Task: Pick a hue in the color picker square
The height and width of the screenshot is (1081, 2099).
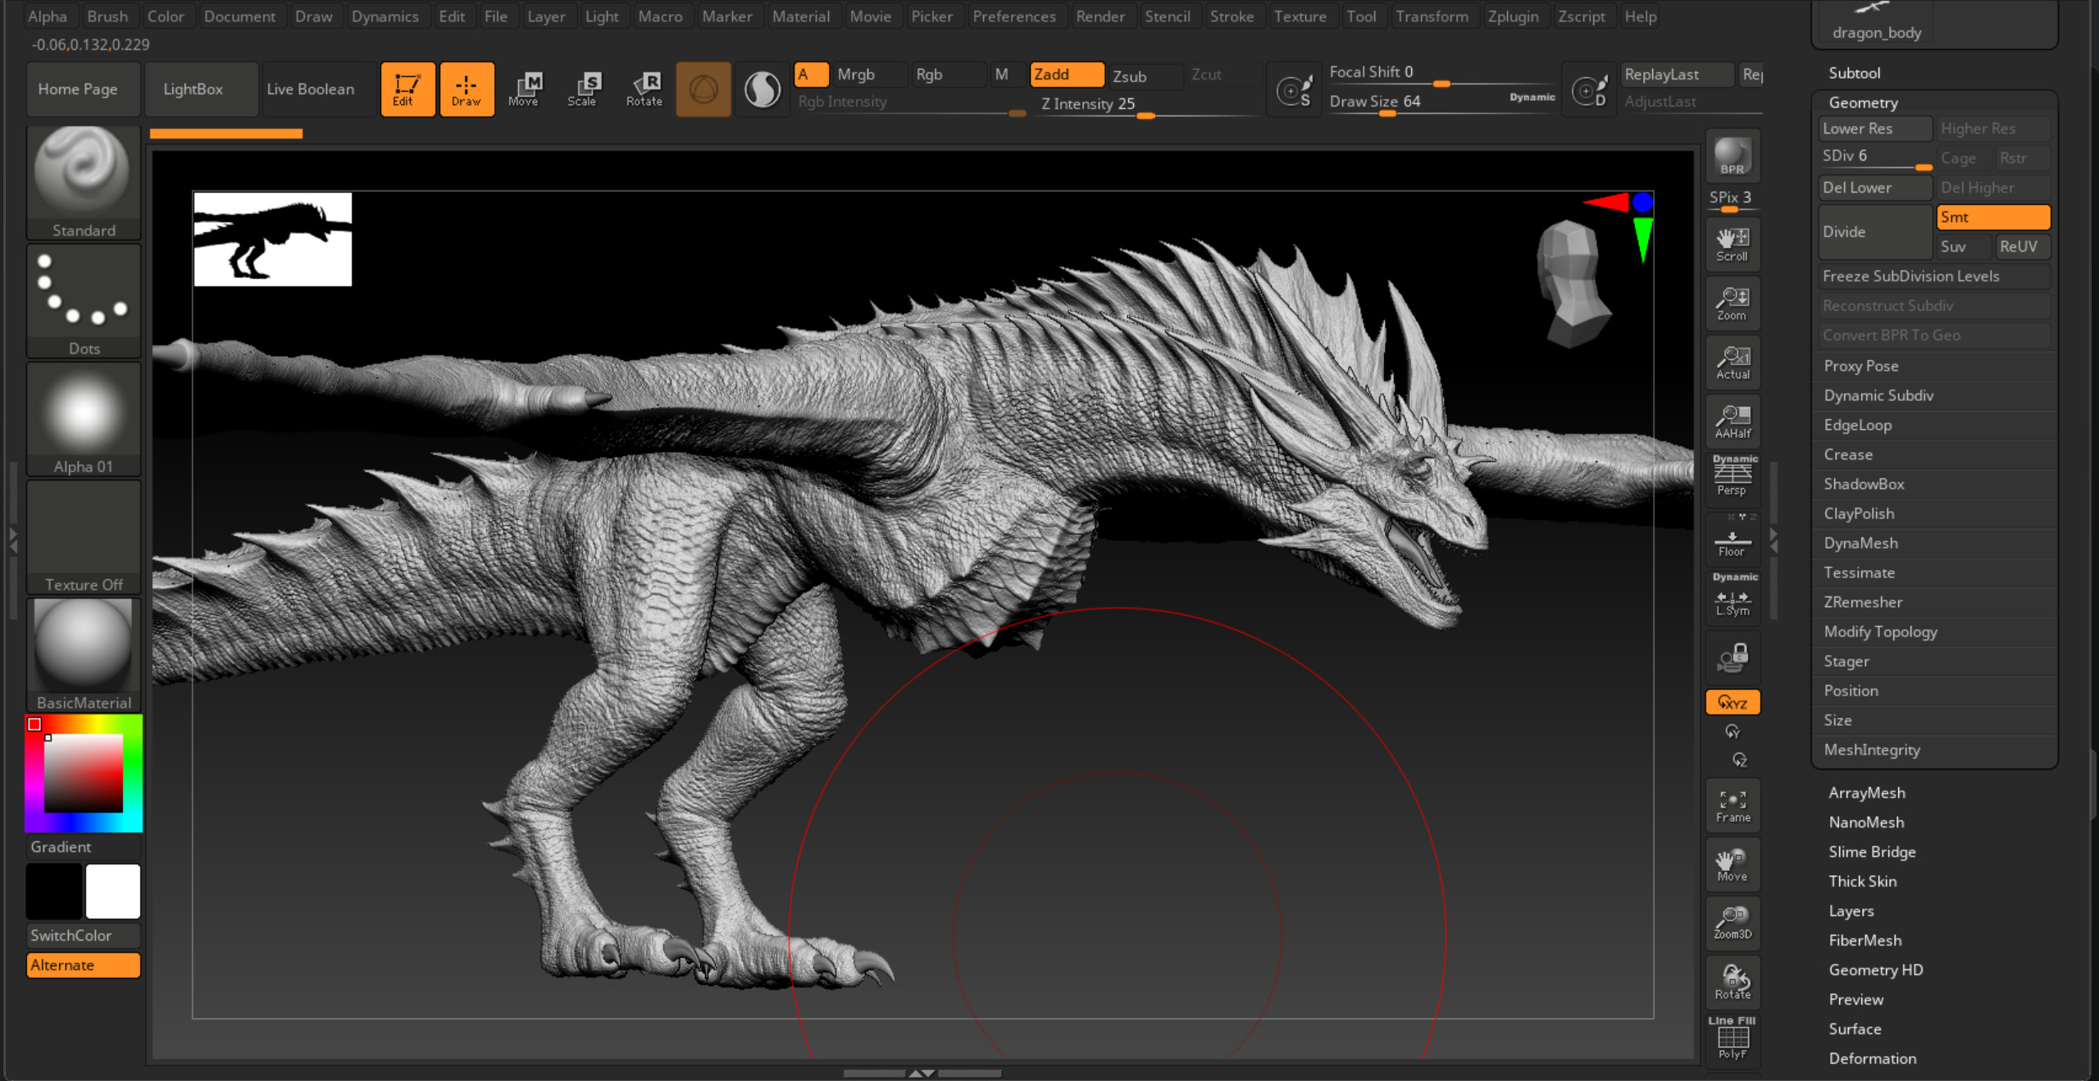Action: click(84, 773)
